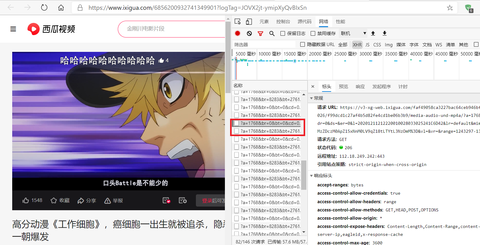Screen dimensions: 480x245
Task: Click the Xigua search box 金刚川电影片段
Action: tap(171, 29)
